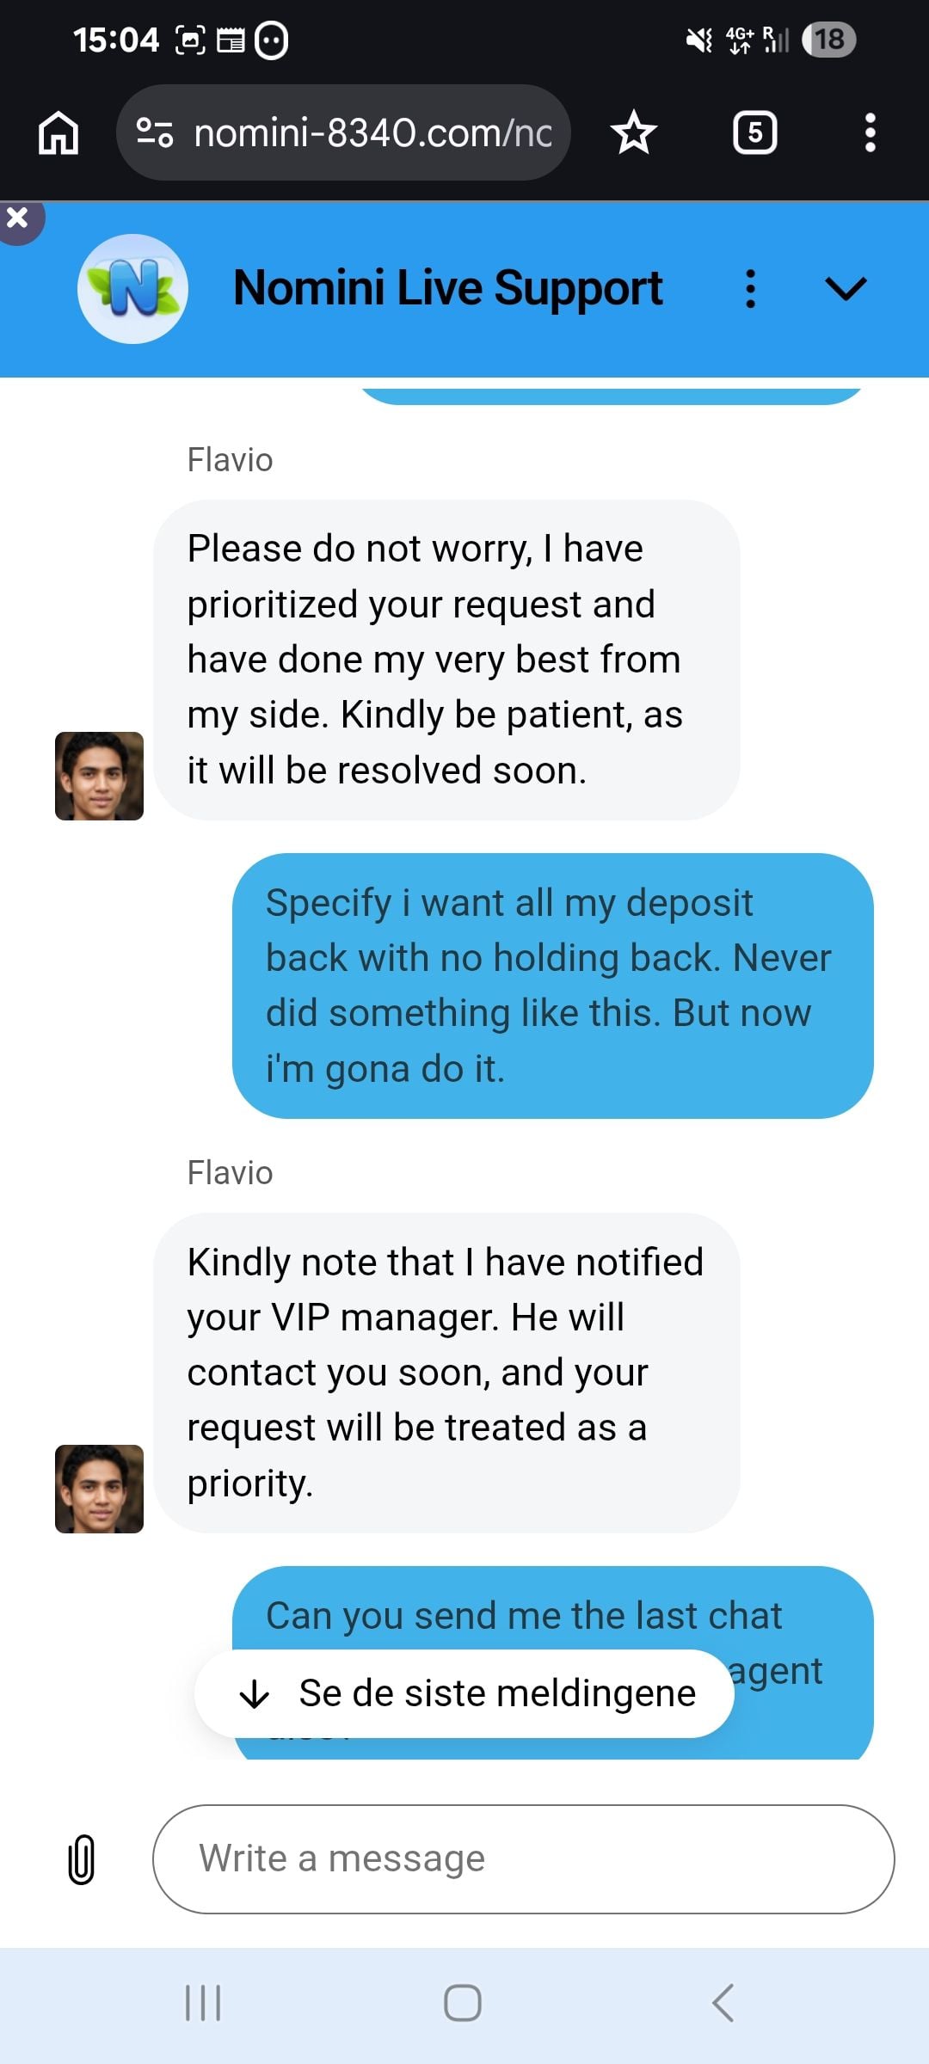
Task: Focus the Write a message field
Action: [x=523, y=1859]
